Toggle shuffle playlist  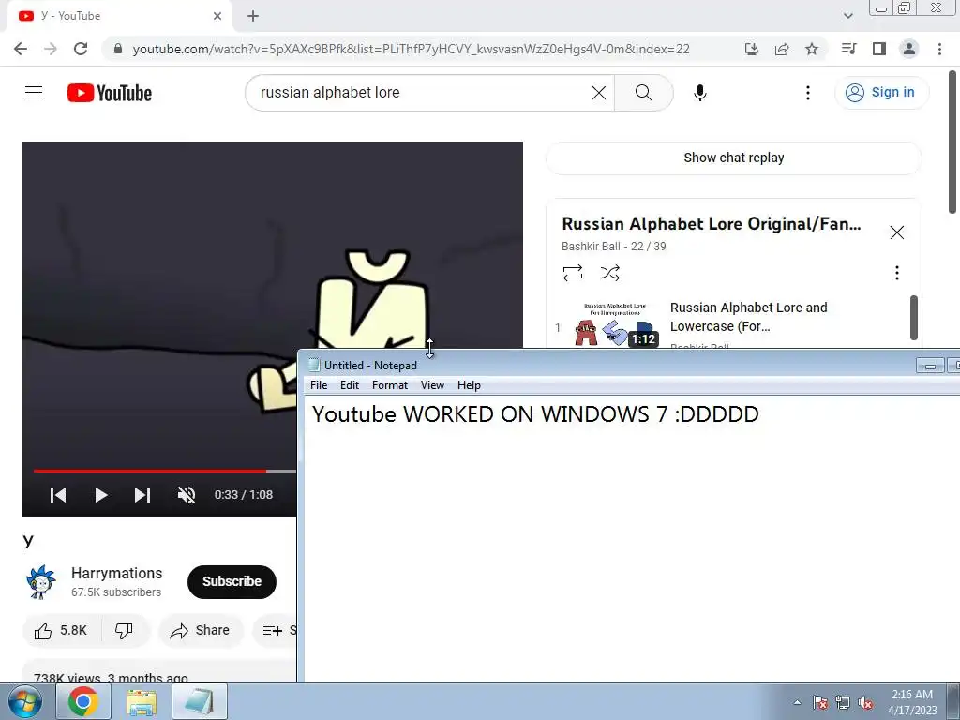609,273
